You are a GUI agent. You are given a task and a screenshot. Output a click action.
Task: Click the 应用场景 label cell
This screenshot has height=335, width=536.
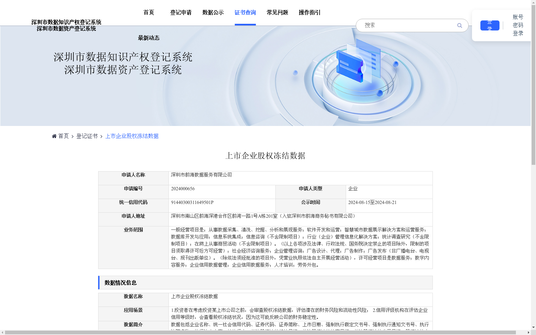point(133,314)
